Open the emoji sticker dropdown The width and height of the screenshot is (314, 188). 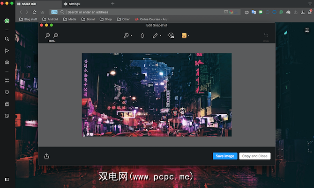point(188,35)
